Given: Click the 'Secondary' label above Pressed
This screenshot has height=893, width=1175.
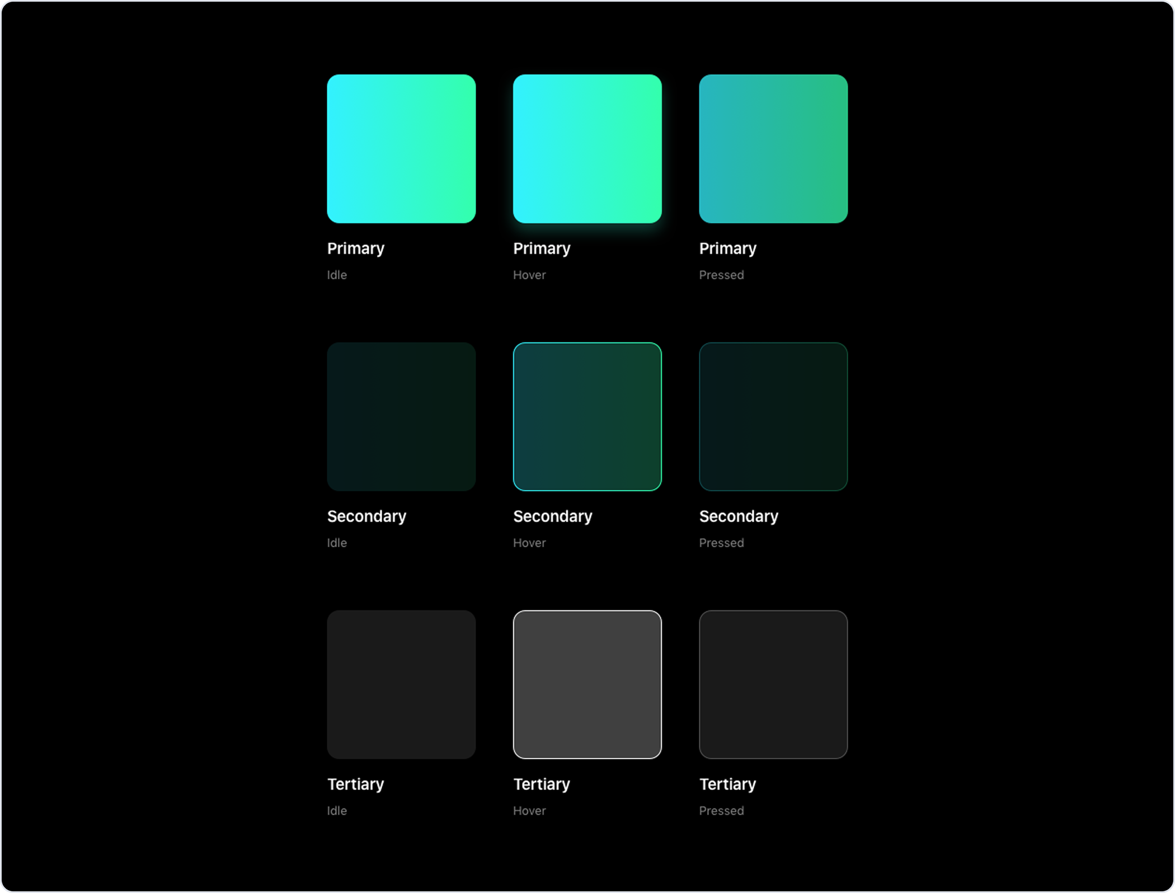Looking at the screenshot, I should pos(739,516).
